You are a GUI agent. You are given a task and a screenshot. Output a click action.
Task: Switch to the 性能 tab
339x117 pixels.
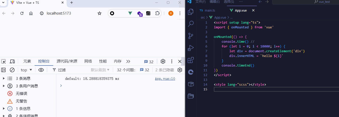click(103, 61)
